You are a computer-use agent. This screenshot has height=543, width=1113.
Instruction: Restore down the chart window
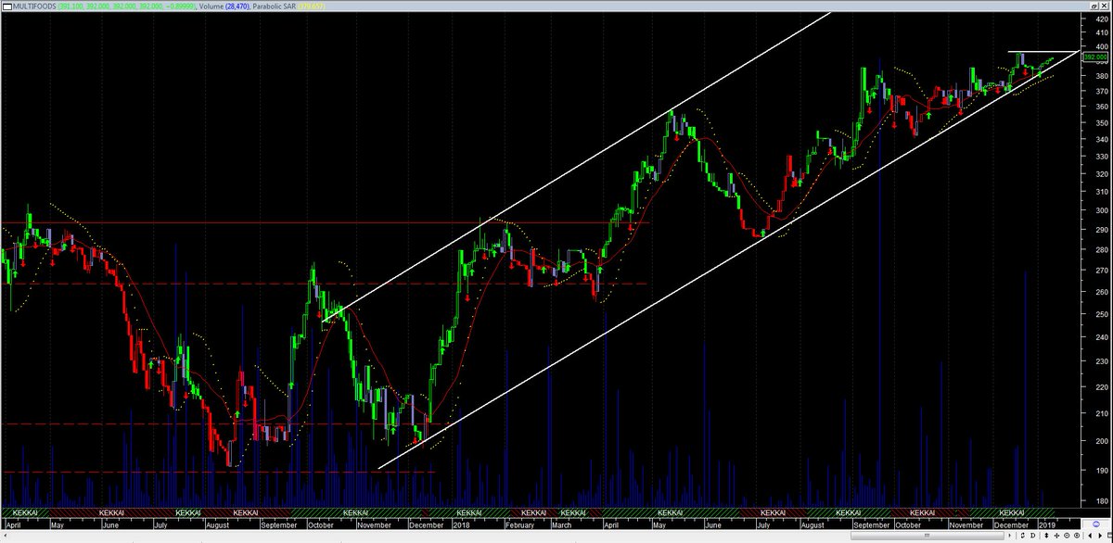tap(1094, 6)
